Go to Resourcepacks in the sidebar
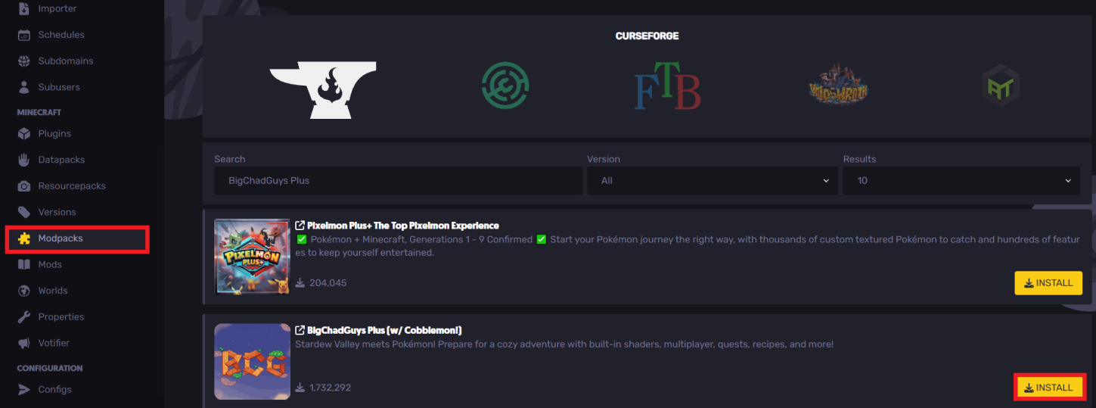This screenshot has height=408, width=1096. [x=72, y=185]
